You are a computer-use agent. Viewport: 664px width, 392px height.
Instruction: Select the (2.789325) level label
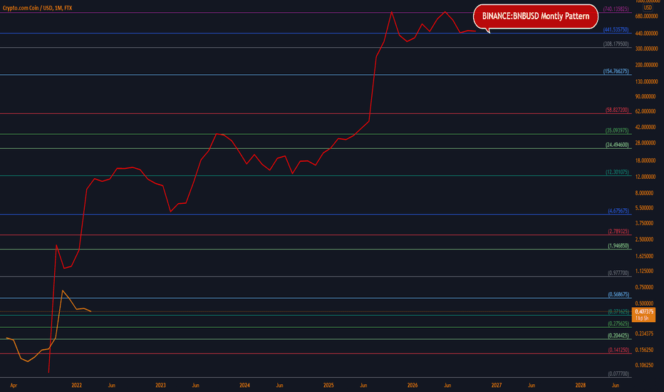618,232
